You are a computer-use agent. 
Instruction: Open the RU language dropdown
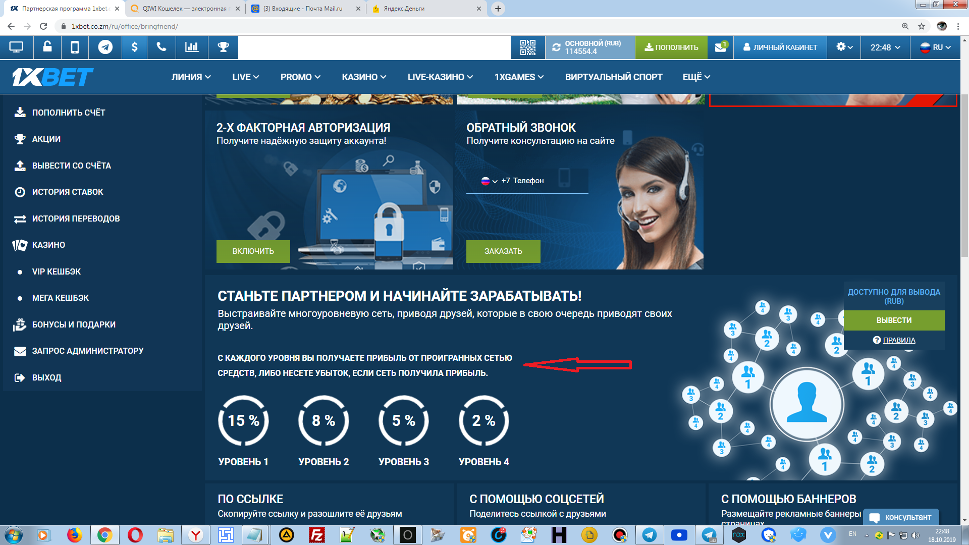935,47
